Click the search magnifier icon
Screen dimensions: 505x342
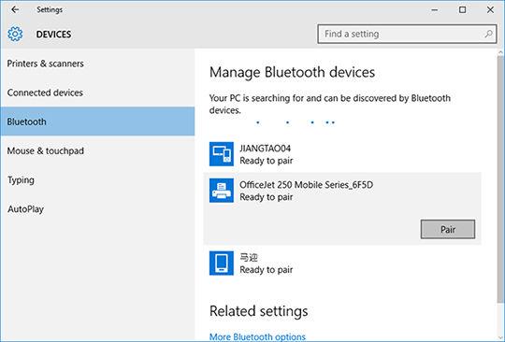click(488, 34)
